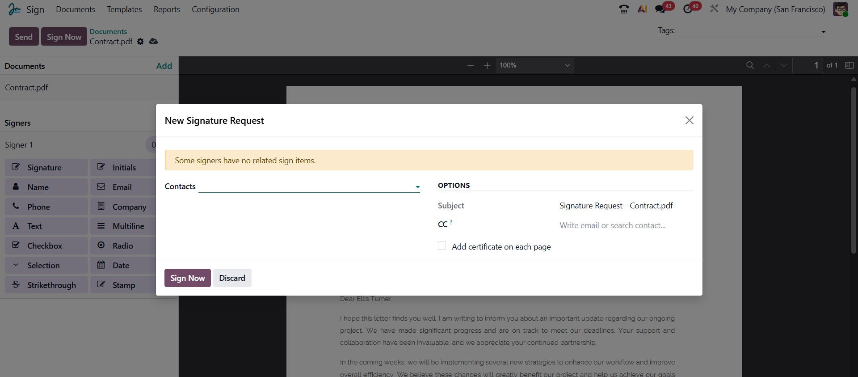
Task: Open the Configuration menu
Action: 215,9
